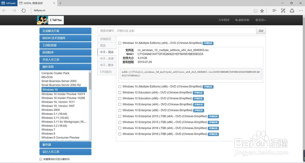Viewport: 305px width, 163px height.
Task: Select Small Business Server 2003 R2
Action: coord(61,85)
